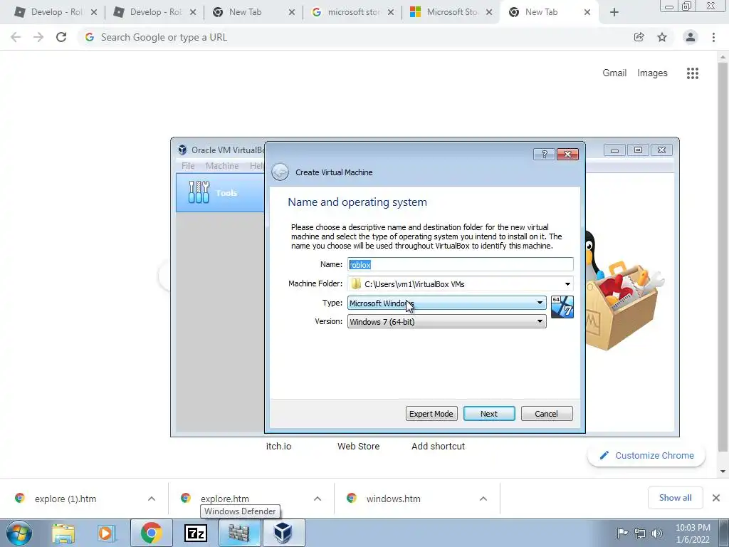This screenshot has height=547, width=729.
Task: Open the Chrome profile avatar
Action: coord(691,37)
